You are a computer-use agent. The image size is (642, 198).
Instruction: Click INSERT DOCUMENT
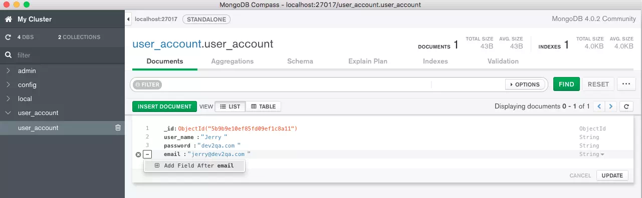[165, 106]
